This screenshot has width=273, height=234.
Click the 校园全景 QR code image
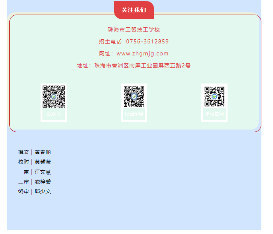tap(134, 97)
